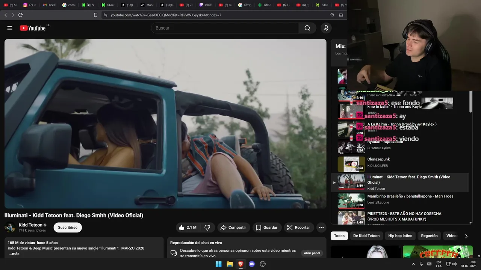Open taskbar microphone tray icon

tap(421, 264)
